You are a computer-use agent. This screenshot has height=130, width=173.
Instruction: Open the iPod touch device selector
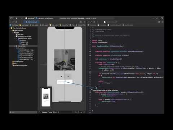44,18
